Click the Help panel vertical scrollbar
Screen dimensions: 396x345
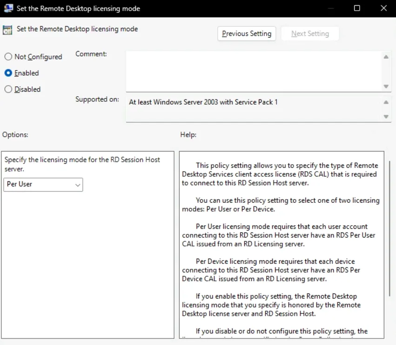coord(389,228)
